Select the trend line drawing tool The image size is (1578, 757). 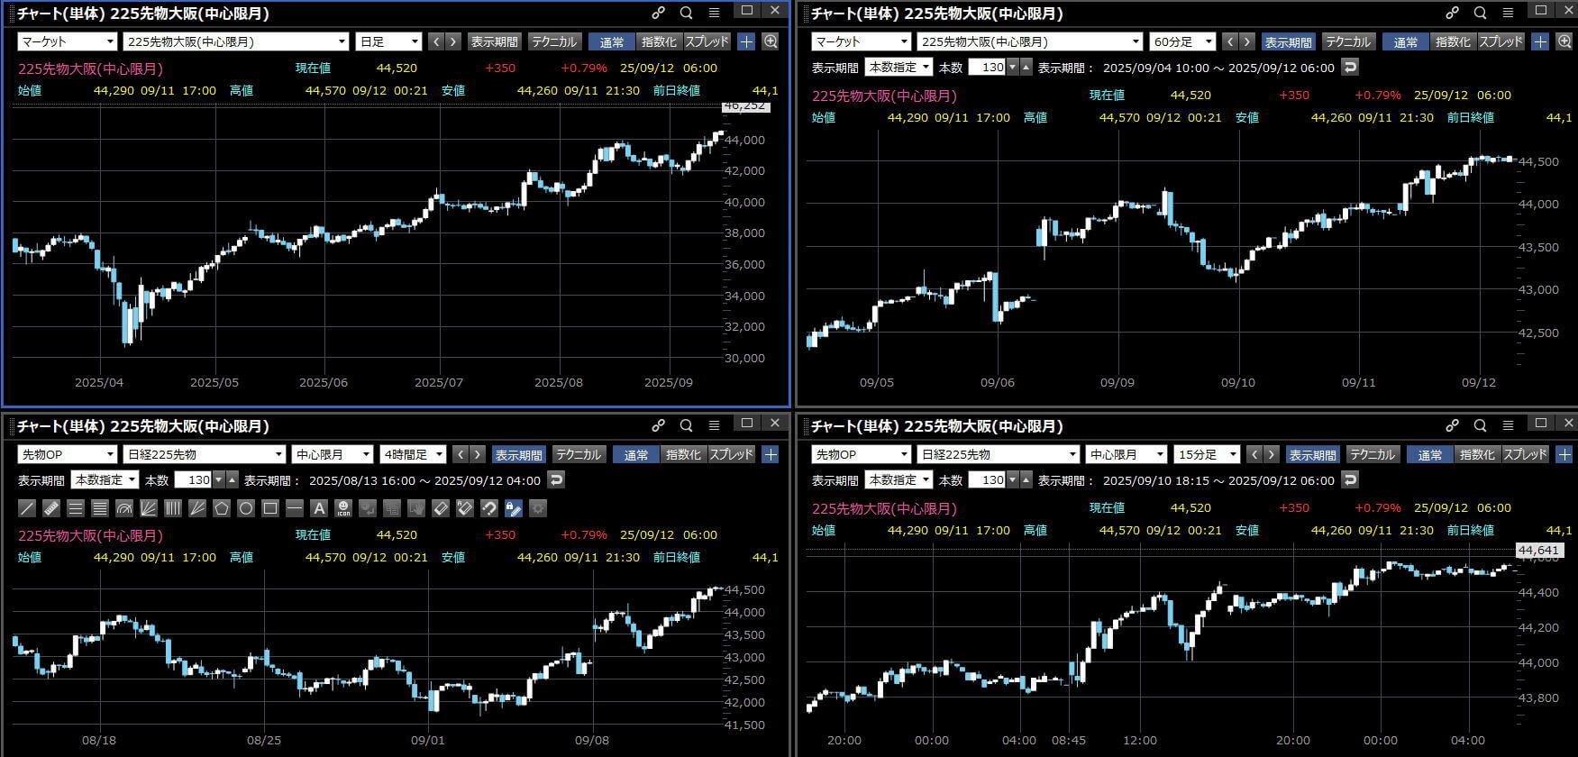coord(27,508)
